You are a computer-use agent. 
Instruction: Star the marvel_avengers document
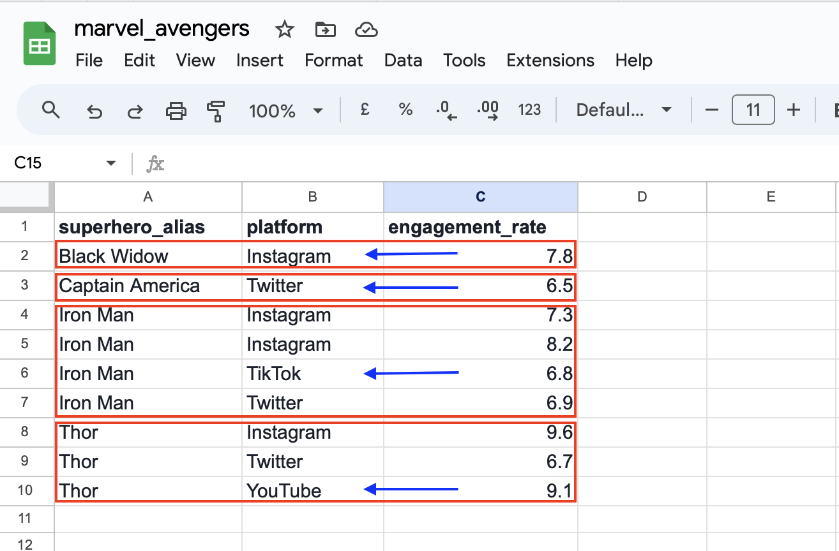[284, 29]
